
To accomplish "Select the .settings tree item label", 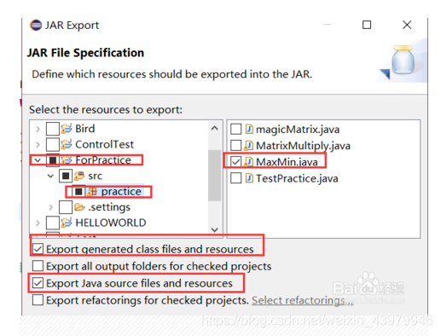I will tap(109, 207).
